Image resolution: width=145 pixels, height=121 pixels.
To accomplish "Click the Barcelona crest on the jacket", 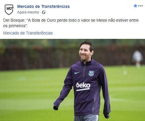I will (x=91, y=73).
